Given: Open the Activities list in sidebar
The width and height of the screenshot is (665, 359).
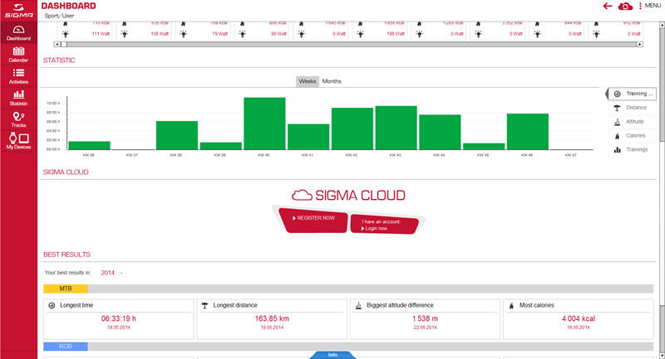Looking at the screenshot, I should pos(18,76).
